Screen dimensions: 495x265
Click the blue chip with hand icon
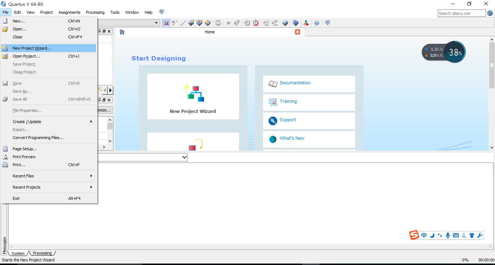[296, 23]
